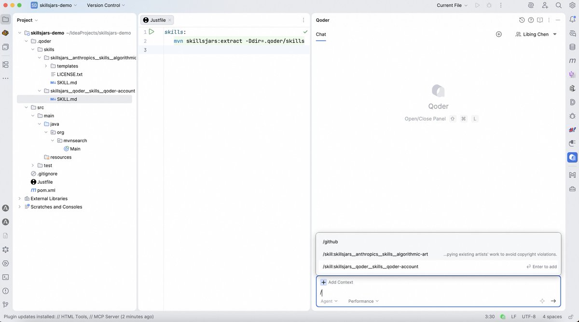Click the green run gutter icon for skills recipe
This screenshot has height=322, width=579.
[x=152, y=32]
